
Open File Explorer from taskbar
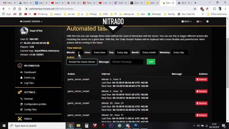pyautogui.click(x=78, y=126)
